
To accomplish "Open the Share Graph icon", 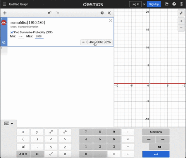I will coord(167,4).
